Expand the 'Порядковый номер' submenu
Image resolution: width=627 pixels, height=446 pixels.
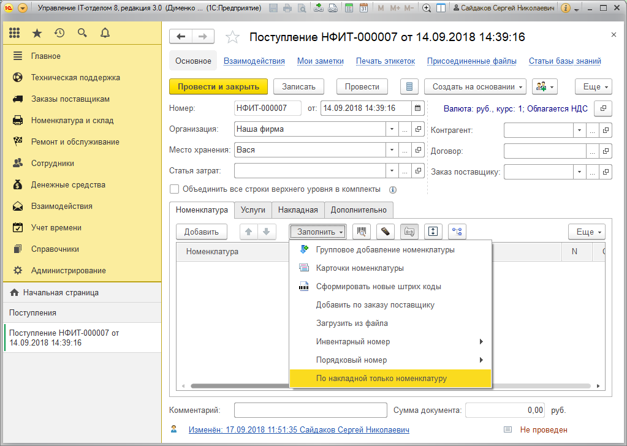390,360
